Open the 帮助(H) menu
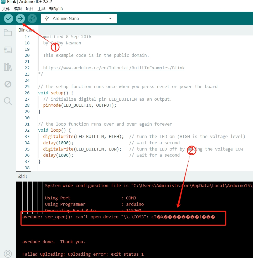The height and width of the screenshot is (258, 253). pyautogui.click(x=56, y=9)
